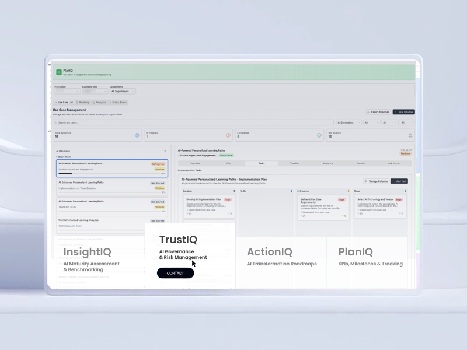Image resolution: width=467 pixels, height=350 pixels.
Task: Open the Business Unit dropdown
Action: tap(95, 91)
